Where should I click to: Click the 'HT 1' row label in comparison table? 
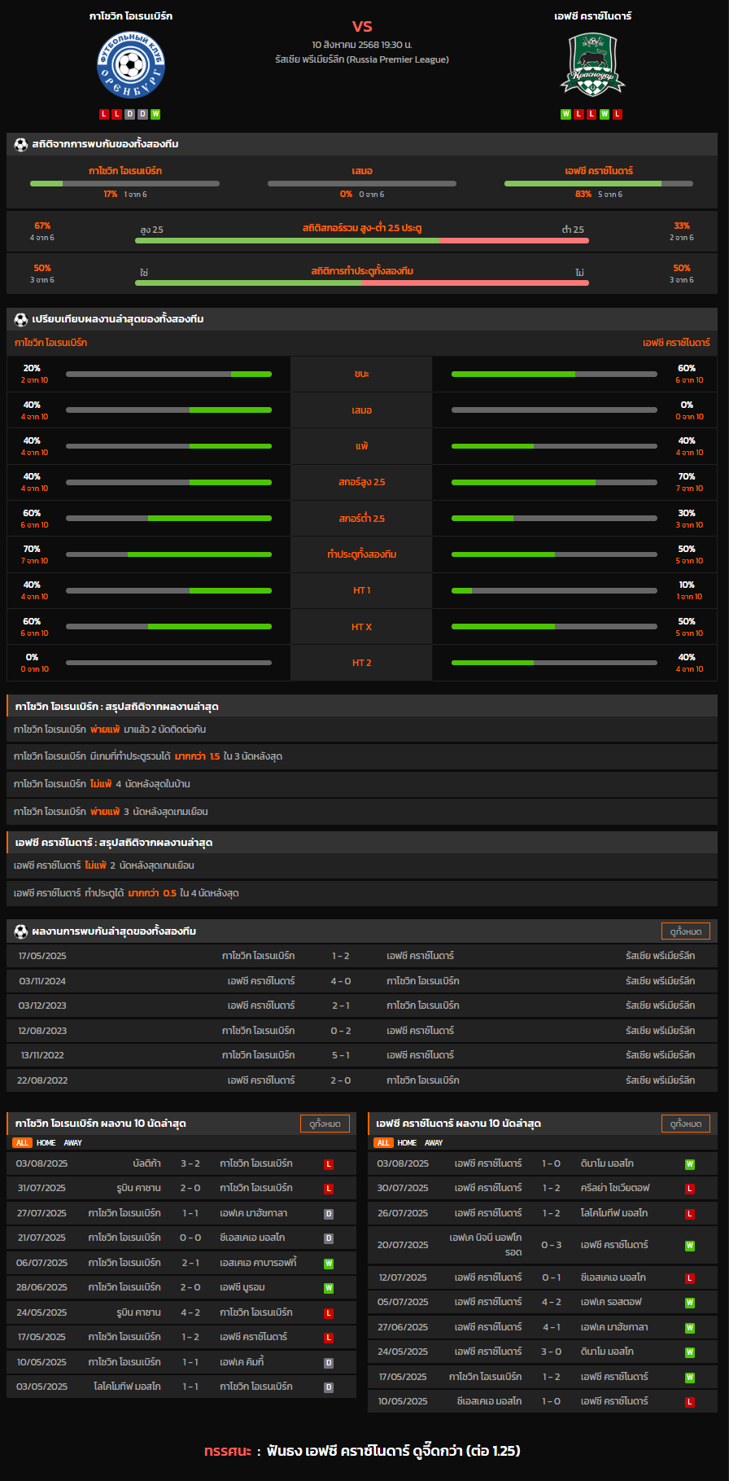[x=362, y=590]
